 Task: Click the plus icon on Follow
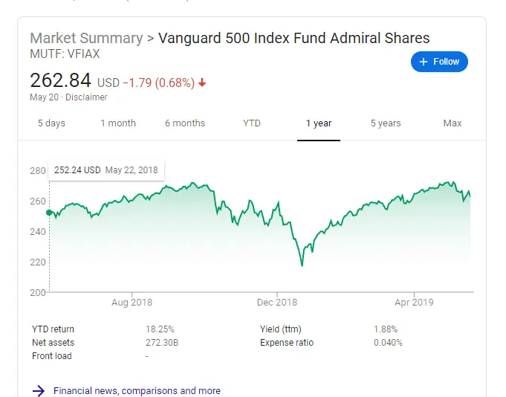pyautogui.click(x=424, y=62)
